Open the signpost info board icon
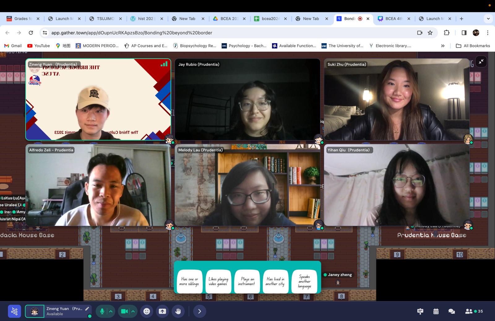The image size is (495, 321). pyautogui.click(x=420, y=311)
